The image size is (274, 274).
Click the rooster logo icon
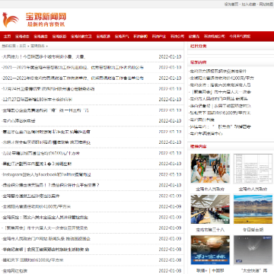11,20
